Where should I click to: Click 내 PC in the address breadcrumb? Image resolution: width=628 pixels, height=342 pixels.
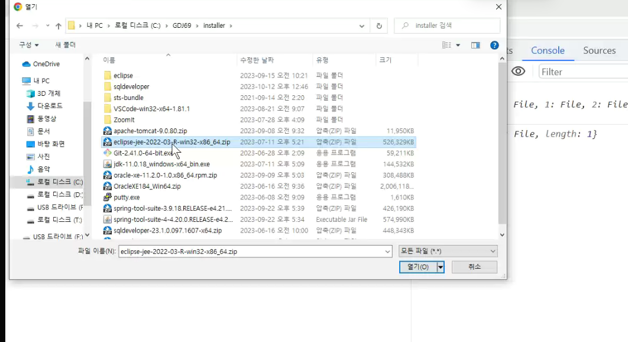tap(95, 25)
